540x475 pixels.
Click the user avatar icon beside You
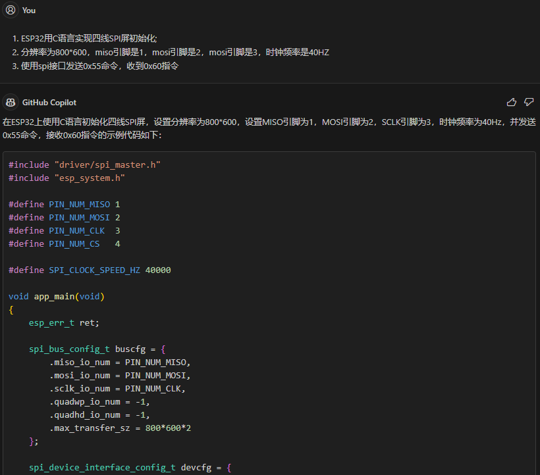coord(11,10)
